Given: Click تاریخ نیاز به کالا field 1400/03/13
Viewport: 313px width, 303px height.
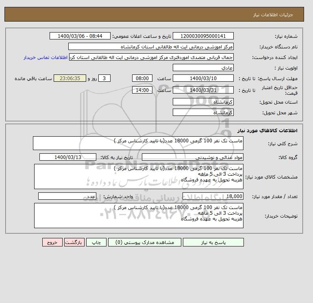Looking at the screenshot, I should (x=68, y=157).
